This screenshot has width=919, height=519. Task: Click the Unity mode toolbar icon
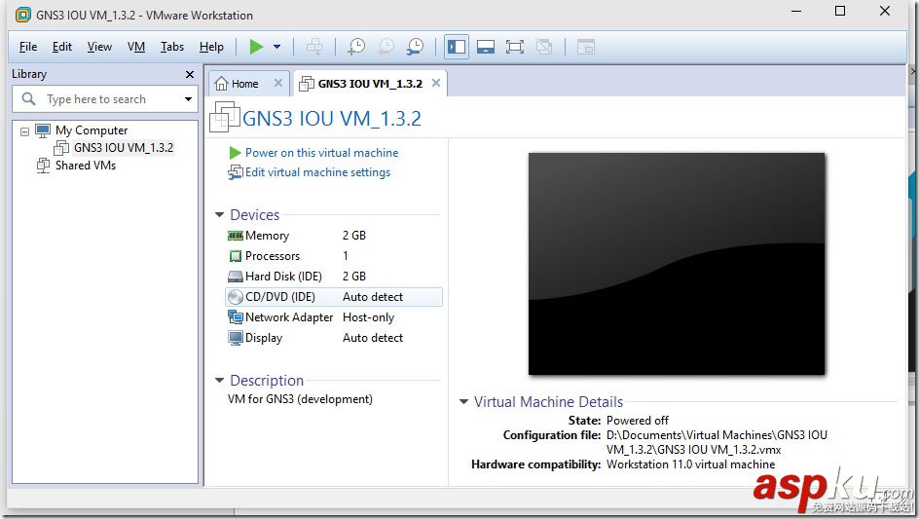tap(544, 47)
